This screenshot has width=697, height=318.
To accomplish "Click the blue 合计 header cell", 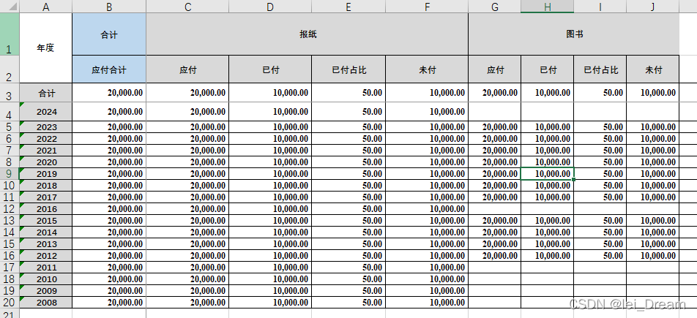I will [x=109, y=34].
